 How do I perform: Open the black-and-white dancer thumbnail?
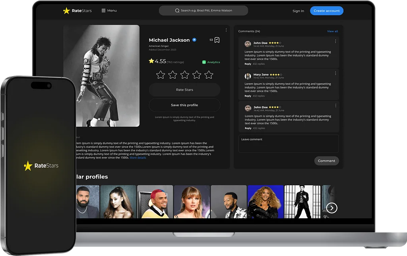(x=302, y=202)
